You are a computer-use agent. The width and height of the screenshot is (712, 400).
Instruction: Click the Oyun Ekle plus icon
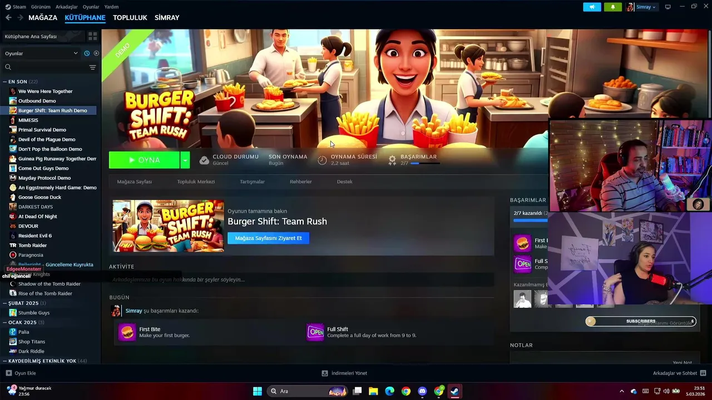(x=8, y=373)
